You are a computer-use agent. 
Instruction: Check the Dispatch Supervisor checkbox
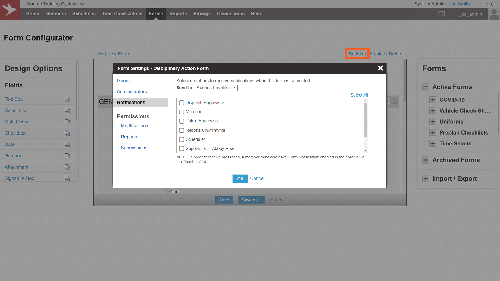pyautogui.click(x=182, y=103)
